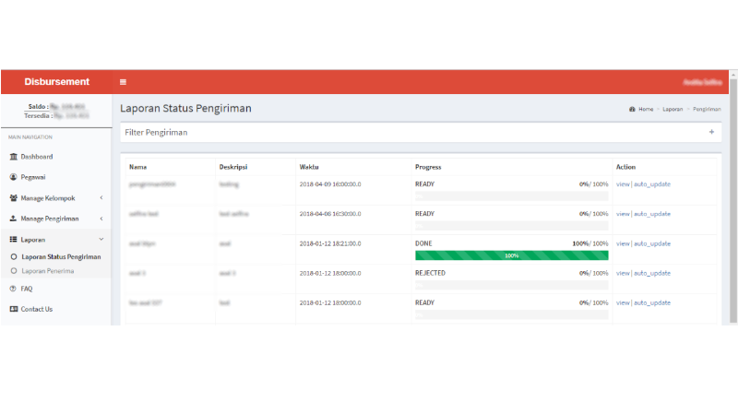Click the Home breadcrumb dashboard icon
The height and width of the screenshot is (414, 738).
(x=632, y=109)
